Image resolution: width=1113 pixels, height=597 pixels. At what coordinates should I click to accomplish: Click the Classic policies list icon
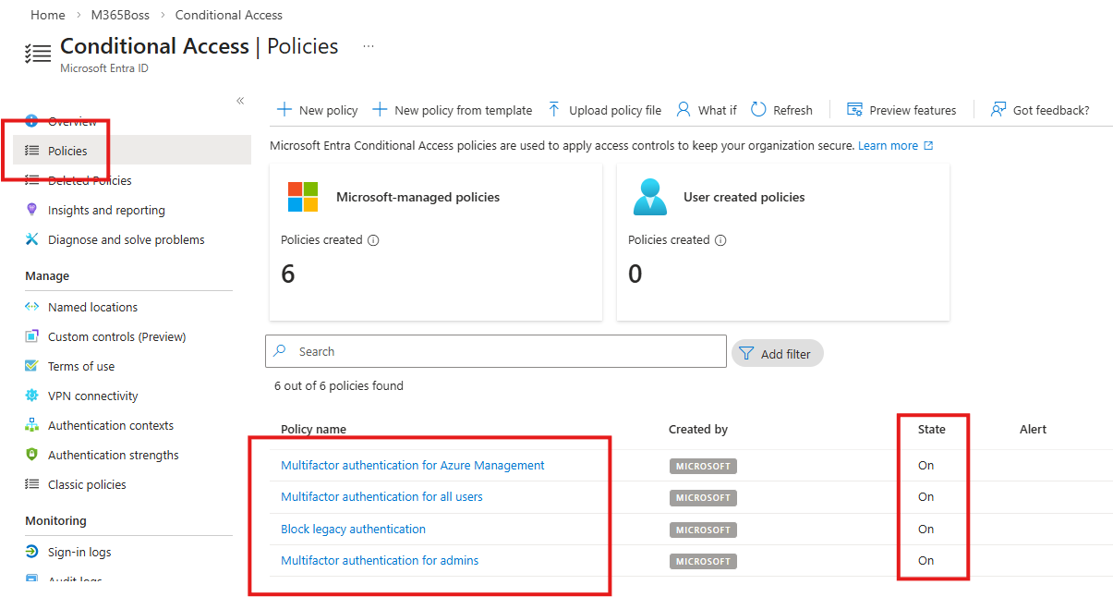tap(31, 484)
